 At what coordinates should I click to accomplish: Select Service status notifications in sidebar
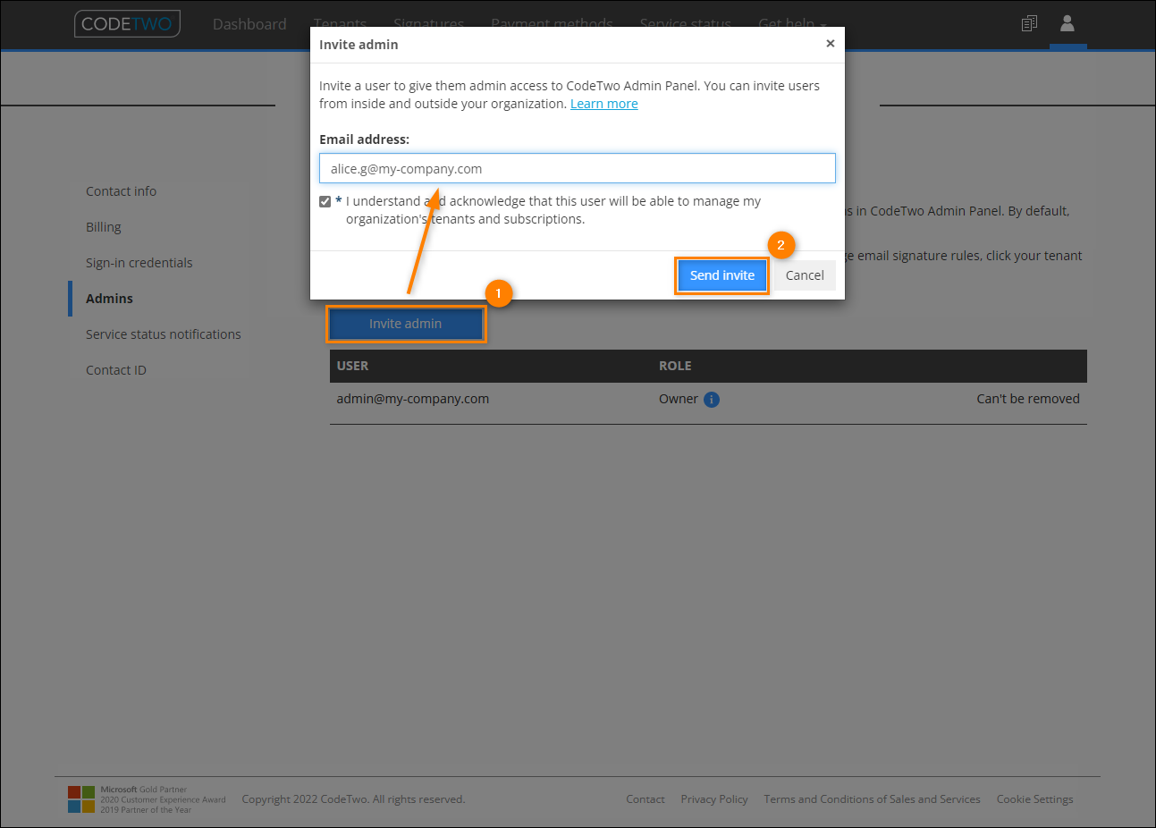click(164, 334)
